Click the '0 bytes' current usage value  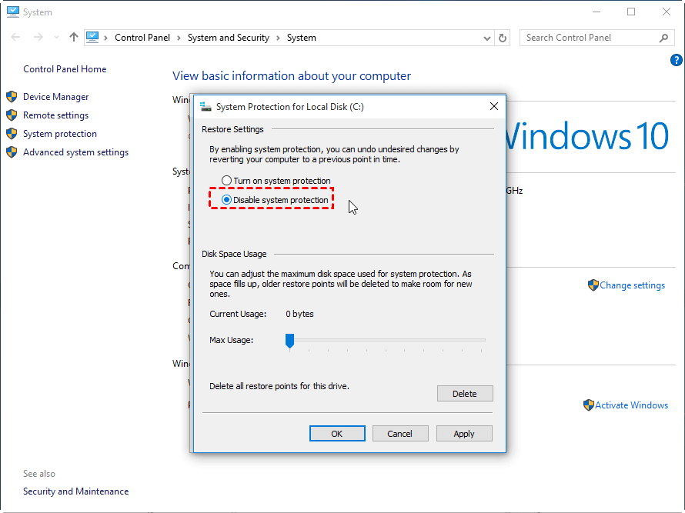pos(299,314)
